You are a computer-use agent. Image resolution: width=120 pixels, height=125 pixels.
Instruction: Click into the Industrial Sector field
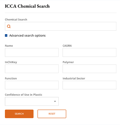(89, 85)
